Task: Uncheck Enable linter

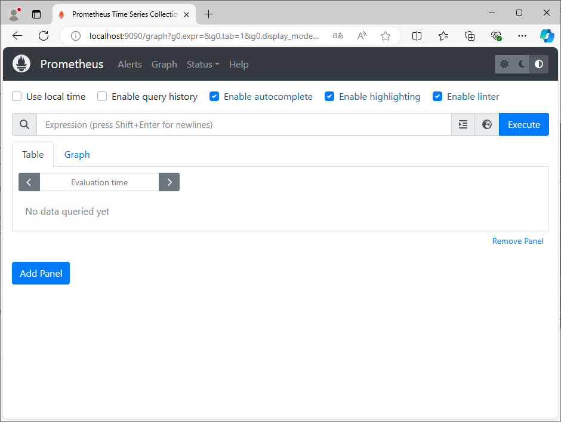Action: coord(437,96)
